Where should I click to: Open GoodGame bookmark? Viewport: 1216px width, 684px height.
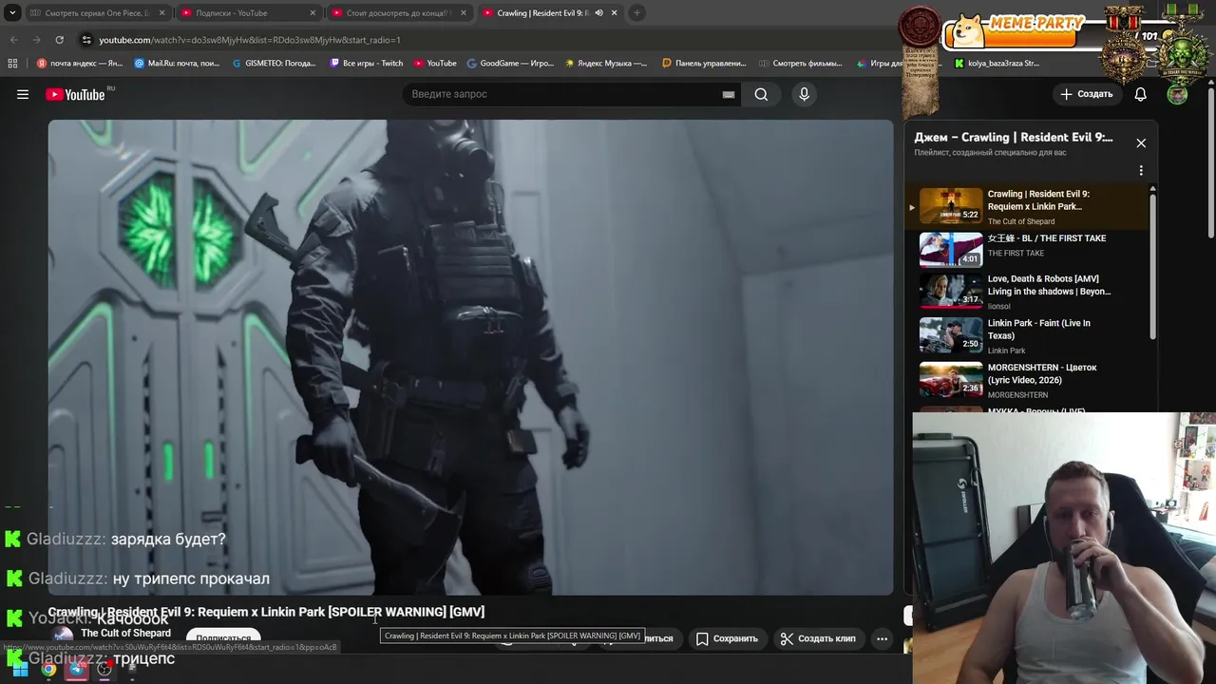[510, 64]
